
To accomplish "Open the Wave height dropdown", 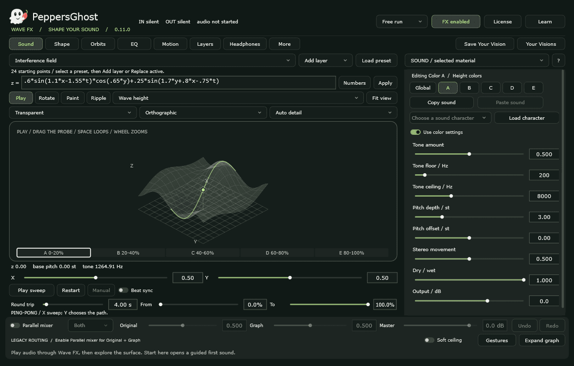I will (238, 98).
